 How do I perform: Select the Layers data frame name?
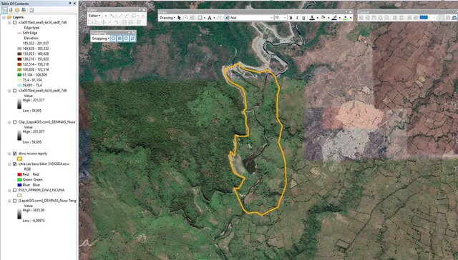pos(18,17)
